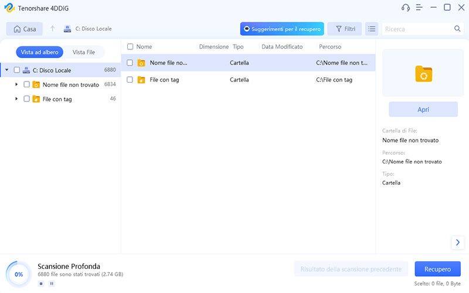The width and height of the screenshot is (469, 293).
Task: Switch to Vista File tab
Action: coord(83,52)
